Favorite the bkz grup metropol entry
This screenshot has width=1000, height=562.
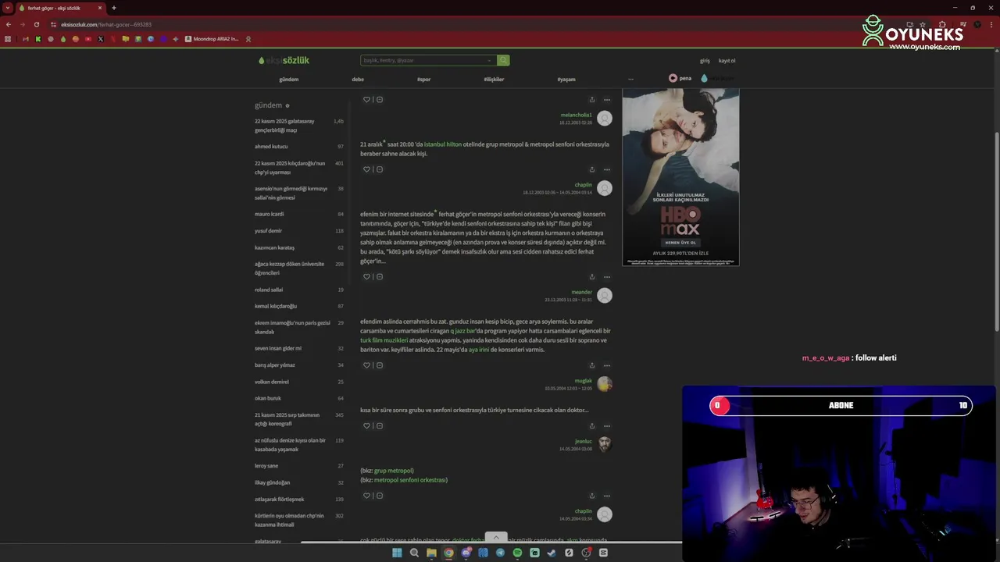pyautogui.click(x=366, y=496)
